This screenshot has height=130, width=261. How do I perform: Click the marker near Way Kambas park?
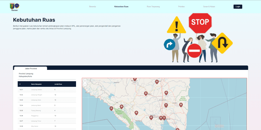[x=181, y=105]
